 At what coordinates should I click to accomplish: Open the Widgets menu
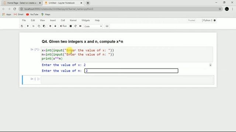pos(86,21)
